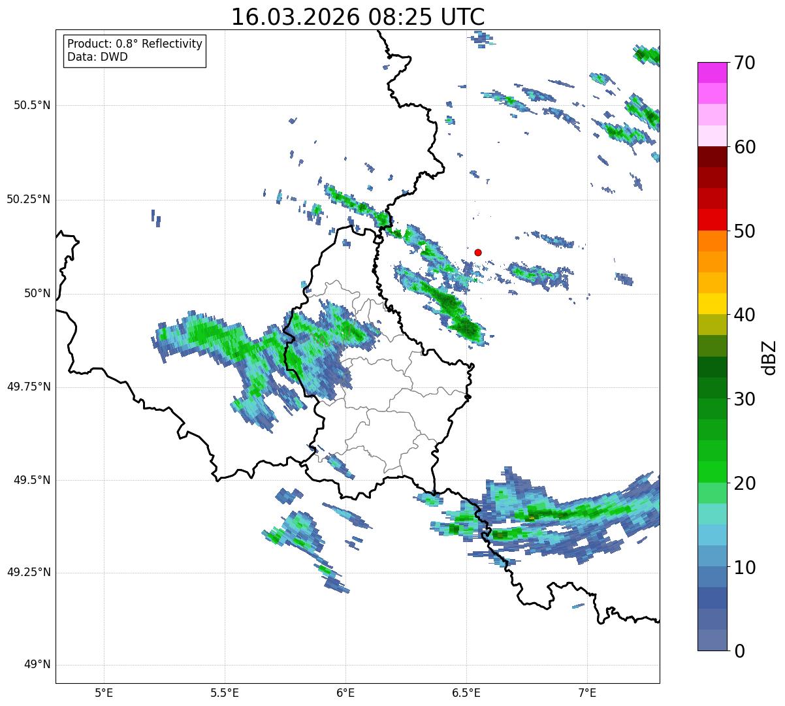Screen dimensions: 785x706
Task: Click 'Product: 0.8° Reflectivity' text
Action: click(135, 44)
